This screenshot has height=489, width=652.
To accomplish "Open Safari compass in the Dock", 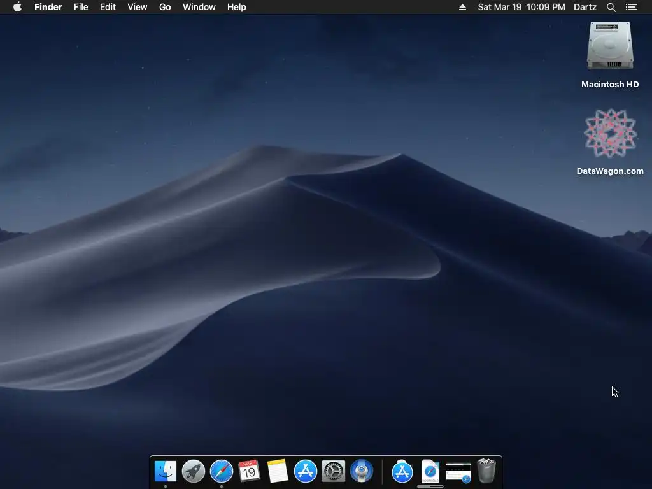I will click(221, 471).
